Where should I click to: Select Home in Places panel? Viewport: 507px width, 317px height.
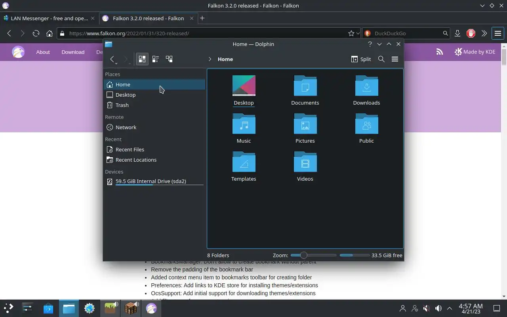(x=154, y=84)
